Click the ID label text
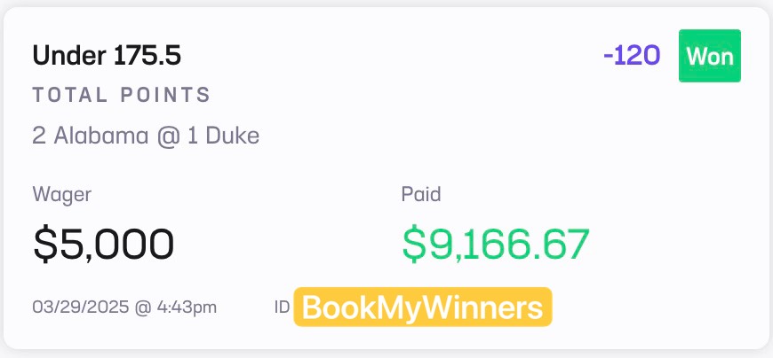Screen dimensions: 773x358 (x=282, y=307)
